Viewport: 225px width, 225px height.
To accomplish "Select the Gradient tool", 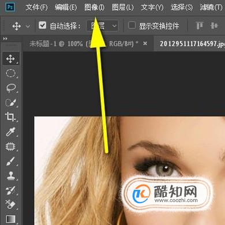I will (x=11, y=219).
